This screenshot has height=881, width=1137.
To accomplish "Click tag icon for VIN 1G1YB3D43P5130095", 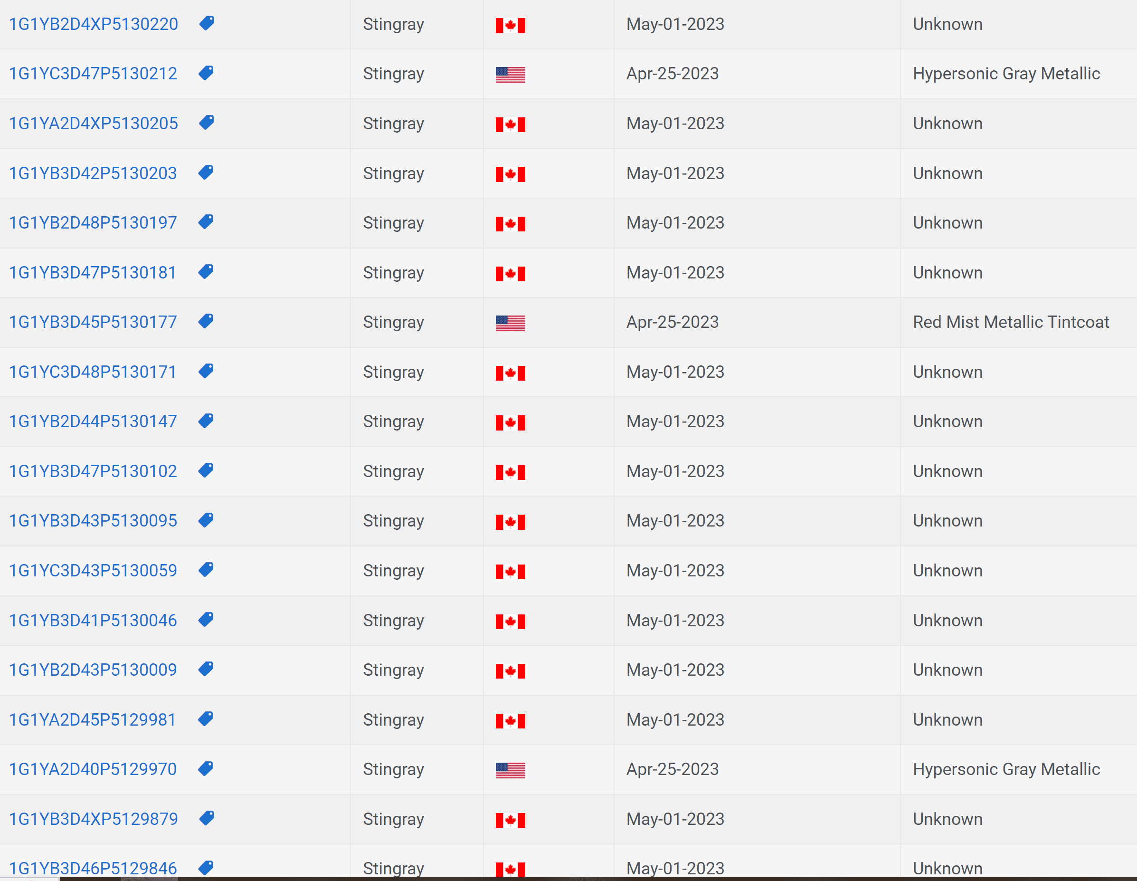I will pyautogui.click(x=206, y=520).
